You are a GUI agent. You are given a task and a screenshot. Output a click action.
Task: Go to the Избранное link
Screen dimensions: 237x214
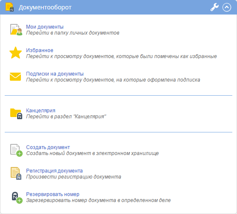coord(40,50)
